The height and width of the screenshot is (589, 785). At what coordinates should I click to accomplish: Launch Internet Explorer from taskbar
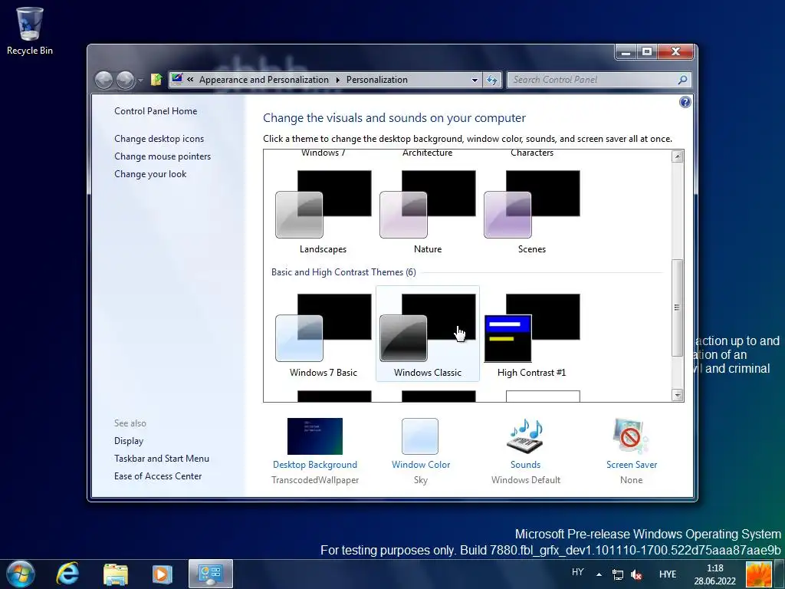click(67, 574)
